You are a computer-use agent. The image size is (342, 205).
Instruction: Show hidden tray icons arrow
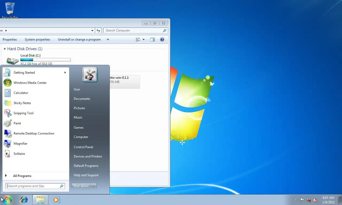pyautogui.click(x=296, y=200)
